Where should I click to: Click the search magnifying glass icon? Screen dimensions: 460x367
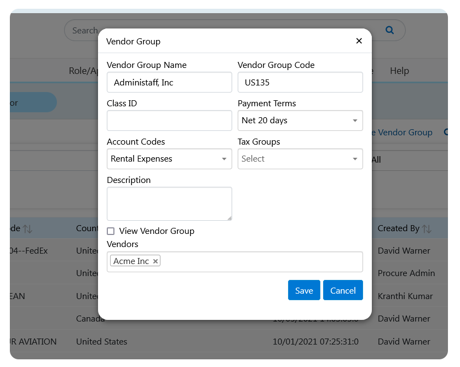pos(389,30)
